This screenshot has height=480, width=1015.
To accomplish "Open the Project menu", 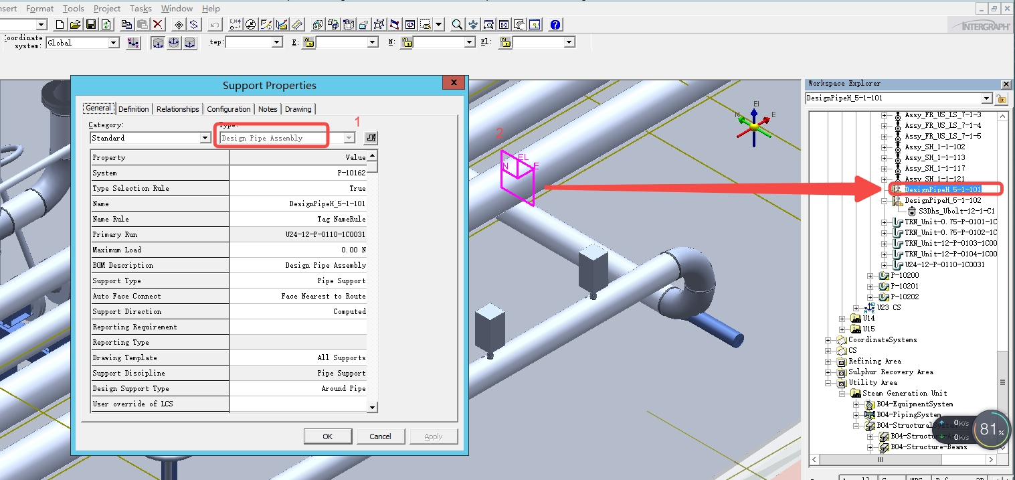I will [107, 8].
